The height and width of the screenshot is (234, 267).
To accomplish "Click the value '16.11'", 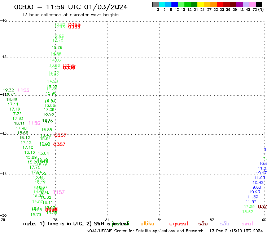I will (x=48, y=202).
